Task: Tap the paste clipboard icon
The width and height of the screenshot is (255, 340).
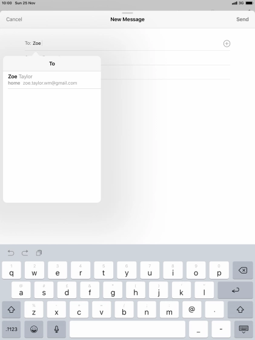Action: pos(39,253)
